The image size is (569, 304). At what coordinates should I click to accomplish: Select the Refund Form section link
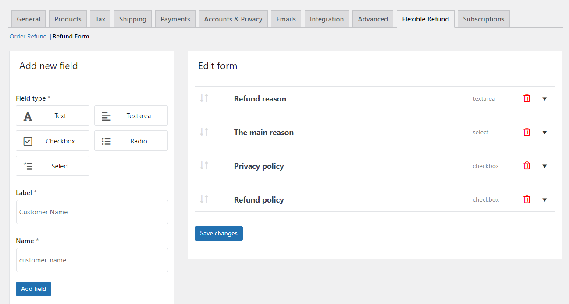71,36
